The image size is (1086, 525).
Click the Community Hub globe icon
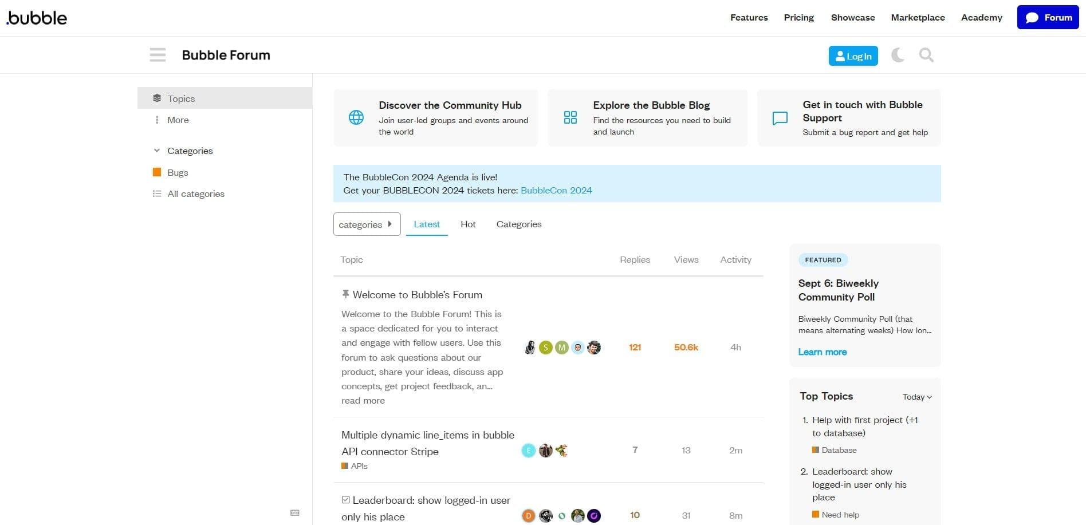356,117
